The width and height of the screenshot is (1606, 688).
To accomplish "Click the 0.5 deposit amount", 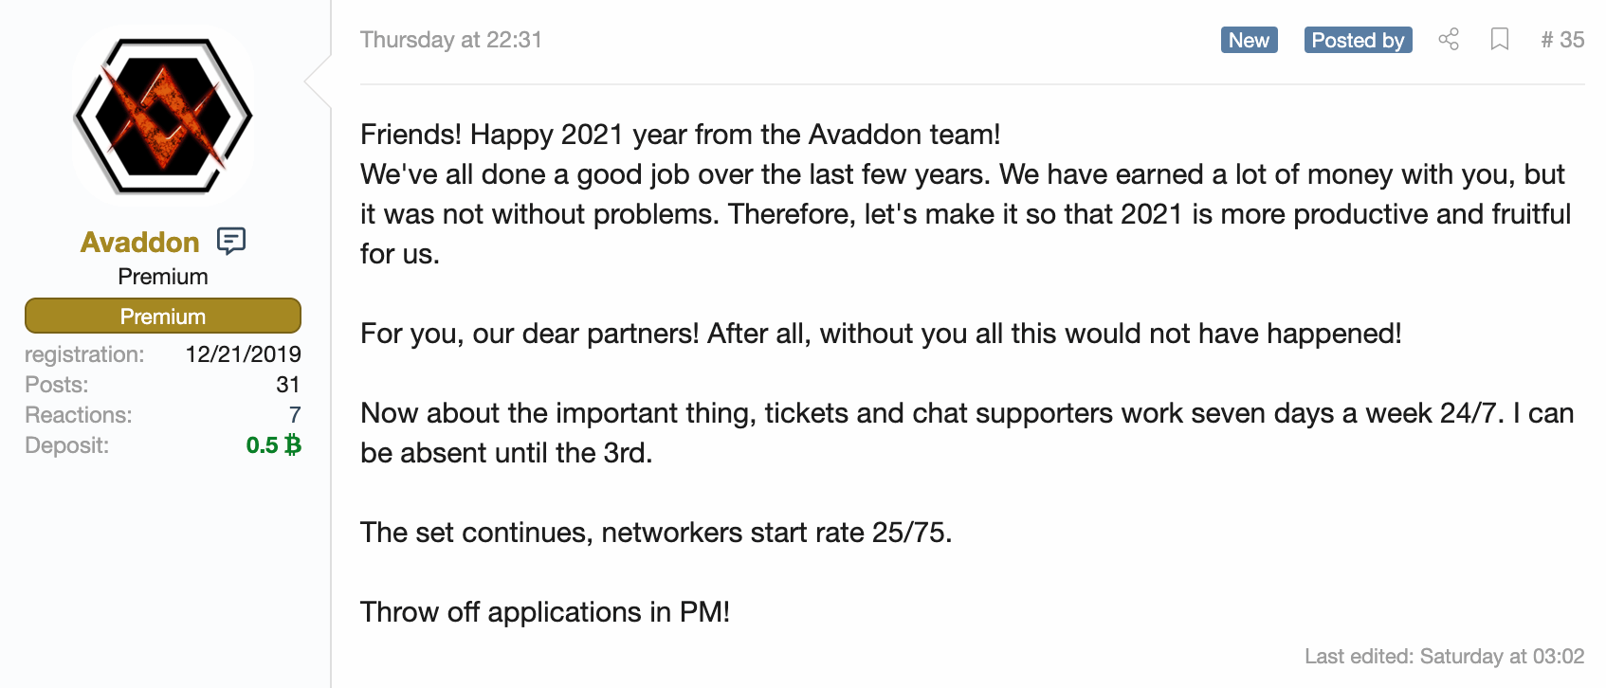I will [262, 444].
